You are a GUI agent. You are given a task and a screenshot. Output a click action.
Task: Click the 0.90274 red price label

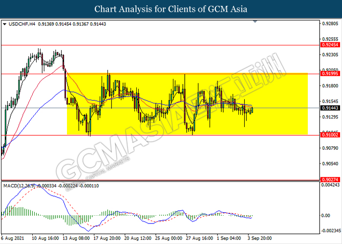coord(330,180)
